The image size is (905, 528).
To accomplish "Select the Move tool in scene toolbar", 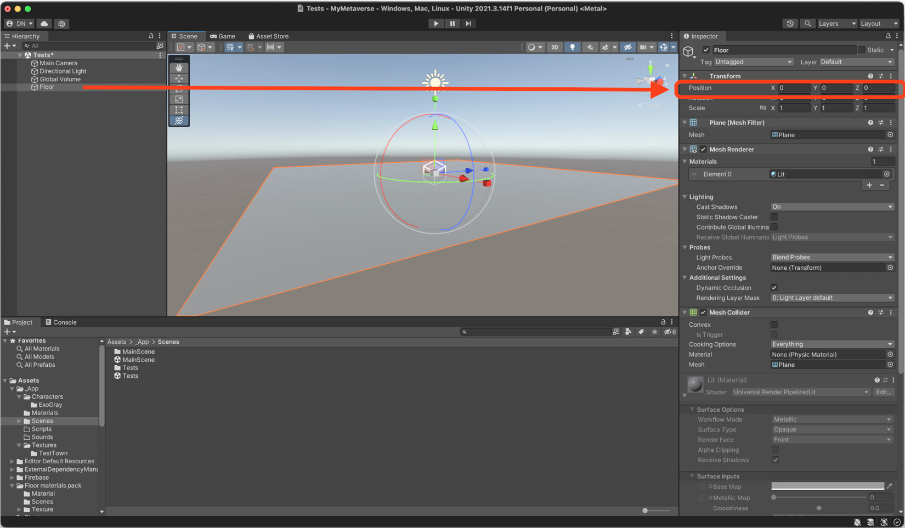I will coord(179,78).
